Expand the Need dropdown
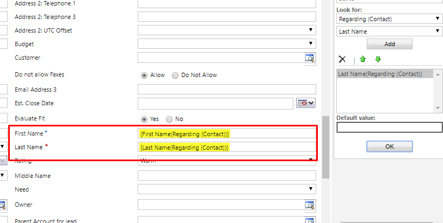443x223 pixels. pyautogui.click(x=227, y=189)
